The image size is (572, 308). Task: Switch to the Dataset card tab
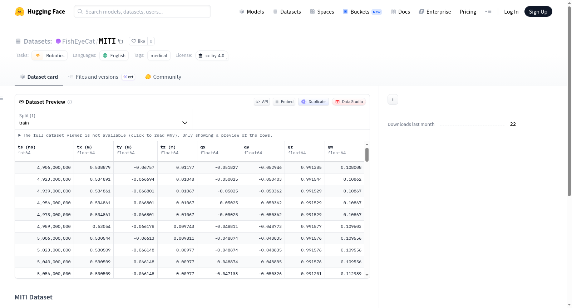tap(39, 77)
